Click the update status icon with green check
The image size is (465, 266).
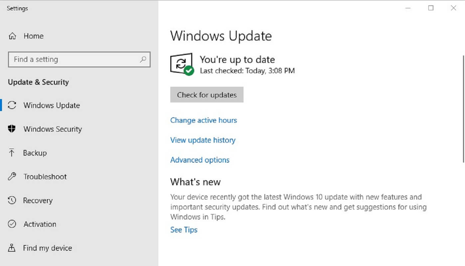click(x=182, y=64)
